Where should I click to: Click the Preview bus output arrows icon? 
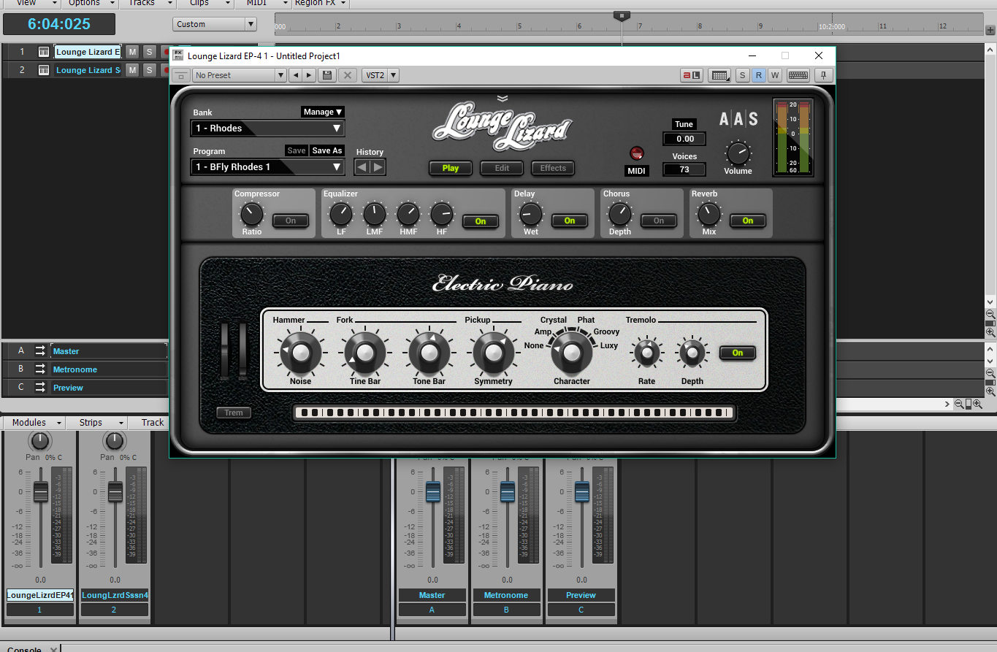[40, 388]
